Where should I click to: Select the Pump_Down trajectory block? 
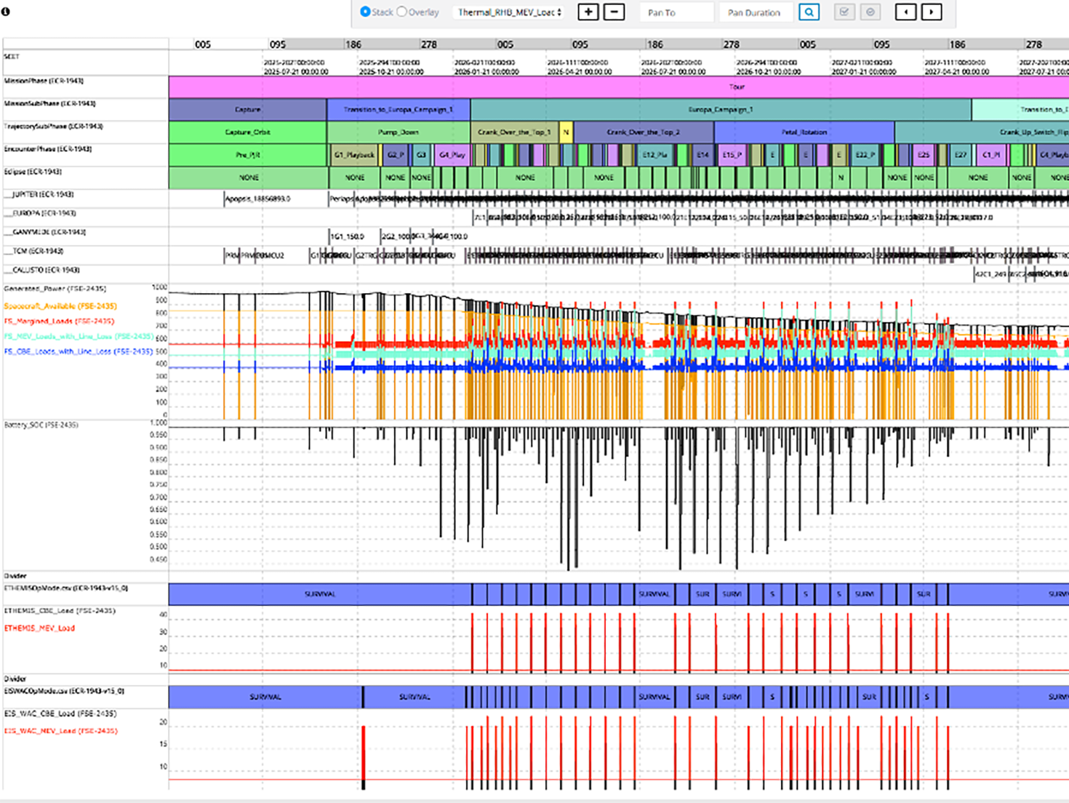tap(399, 132)
